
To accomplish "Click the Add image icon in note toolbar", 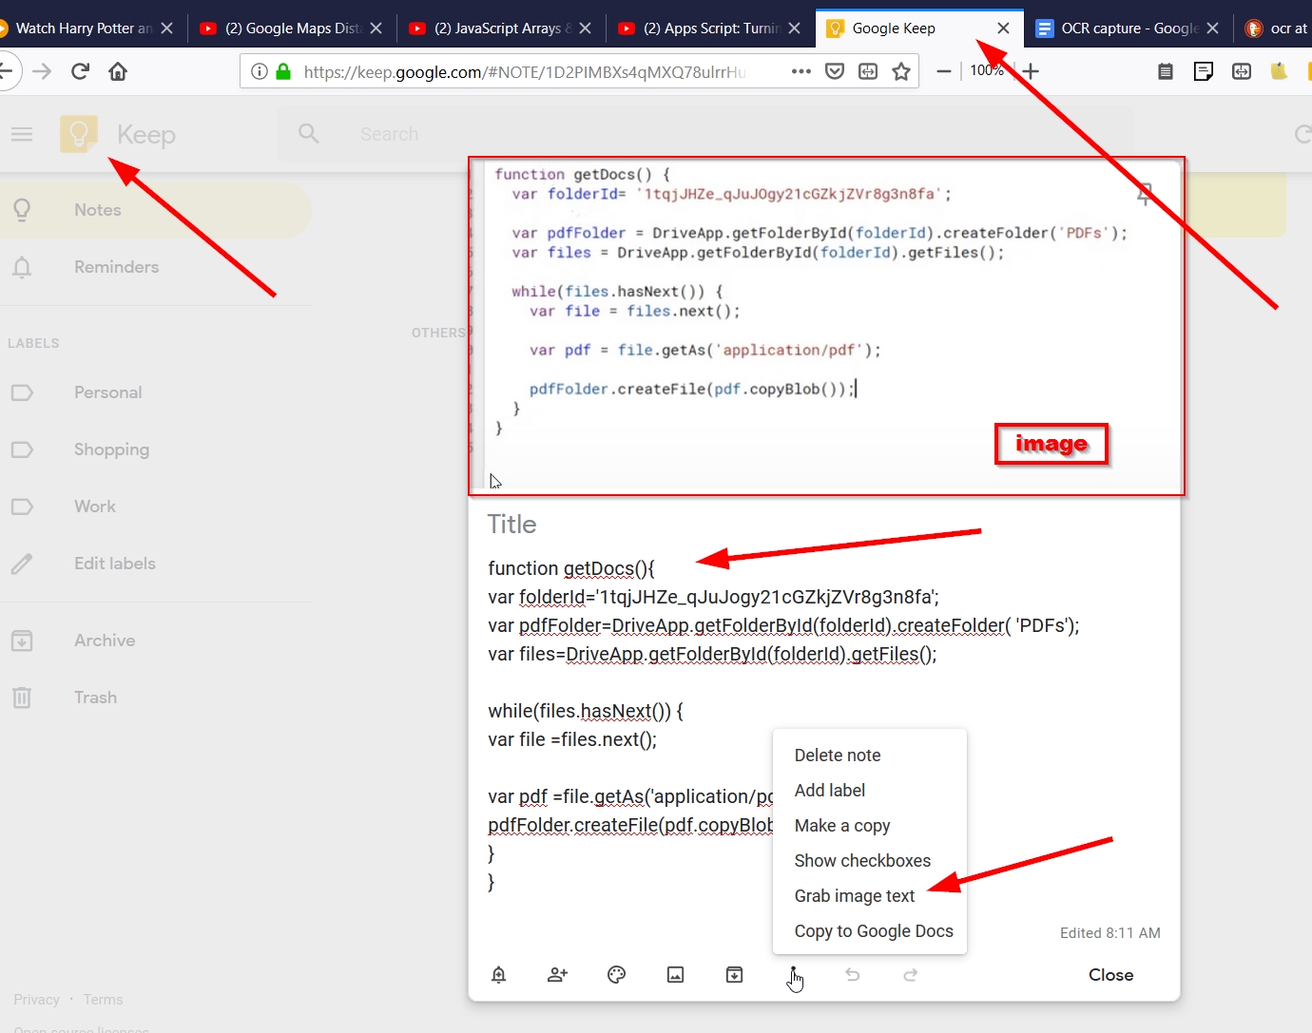I will click(676, 974).
